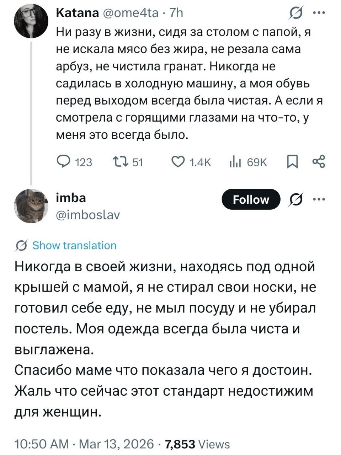Click Show translation link
The width and height of the screenshot is (341, 455).
point(74,246)
